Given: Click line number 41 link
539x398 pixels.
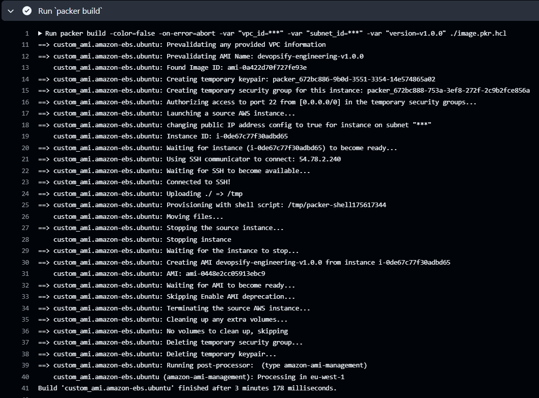Looking at the screenshot, I should (x=25, y=388).
